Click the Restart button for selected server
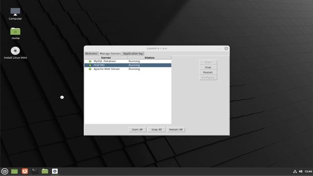Screen dimensions: 313x176 [208, 72]
